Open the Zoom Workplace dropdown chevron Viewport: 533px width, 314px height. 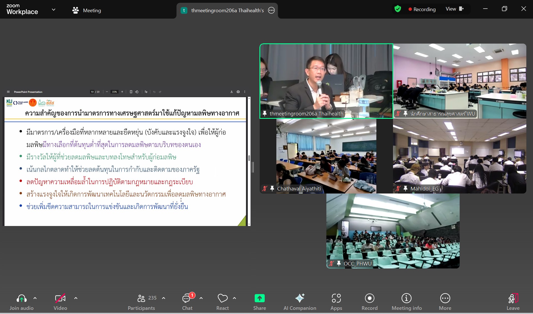pyautogui.click(x=54, y=10)
